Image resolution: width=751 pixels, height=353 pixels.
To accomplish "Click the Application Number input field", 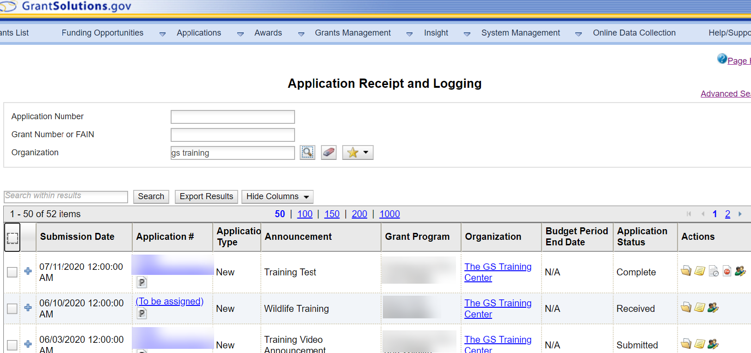I will (x=233, y=117).
